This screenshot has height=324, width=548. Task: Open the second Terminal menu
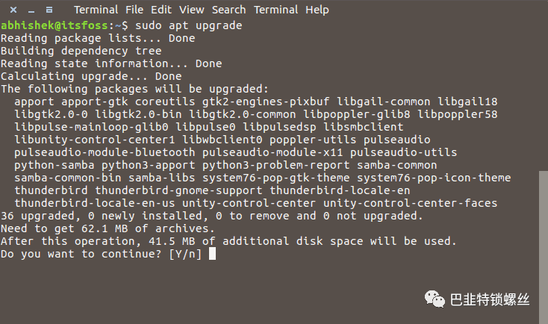275,10
